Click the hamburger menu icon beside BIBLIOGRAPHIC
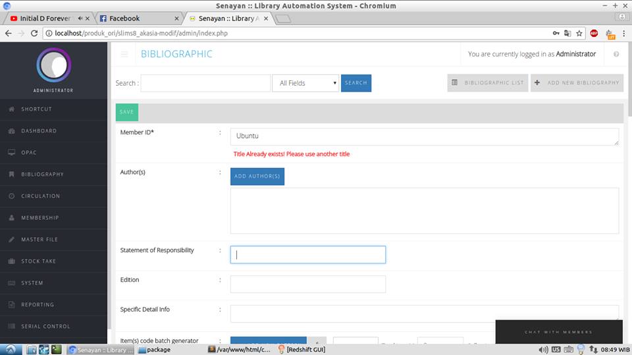632x355 pixels. pos(124,54)
